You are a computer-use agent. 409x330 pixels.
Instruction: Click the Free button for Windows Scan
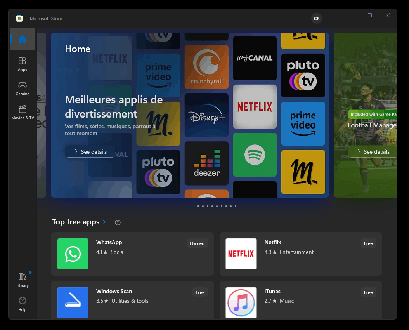click(x=200, y=292)
